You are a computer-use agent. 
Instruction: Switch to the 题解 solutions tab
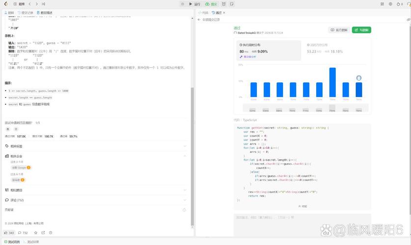pyautogui.click(x=9, y=13)
